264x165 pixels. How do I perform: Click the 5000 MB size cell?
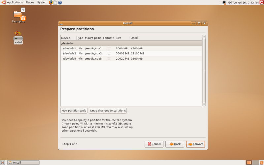(122, 48)
